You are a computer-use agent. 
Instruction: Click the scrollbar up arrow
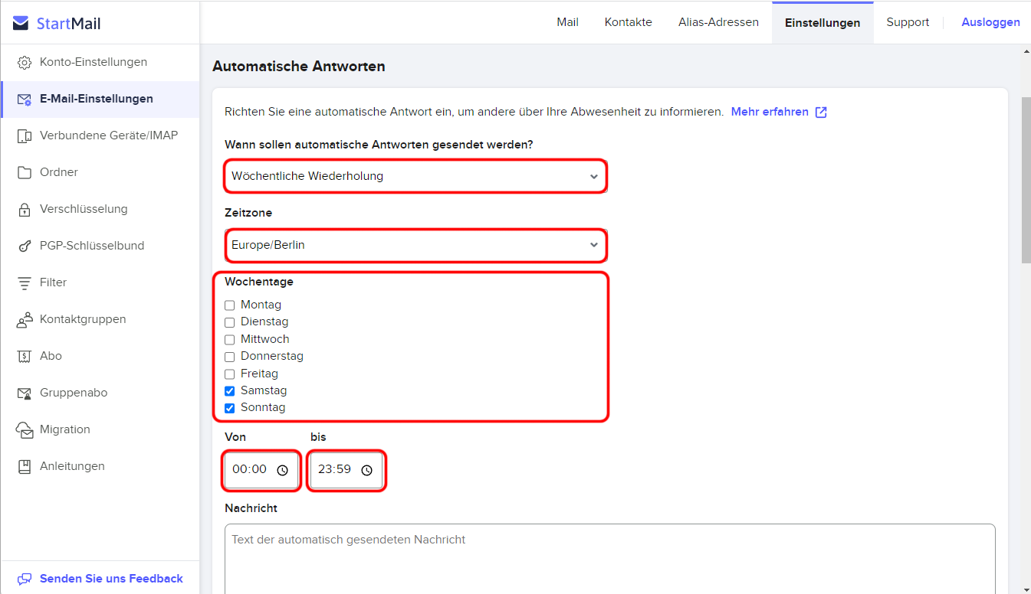(1026, 51)
